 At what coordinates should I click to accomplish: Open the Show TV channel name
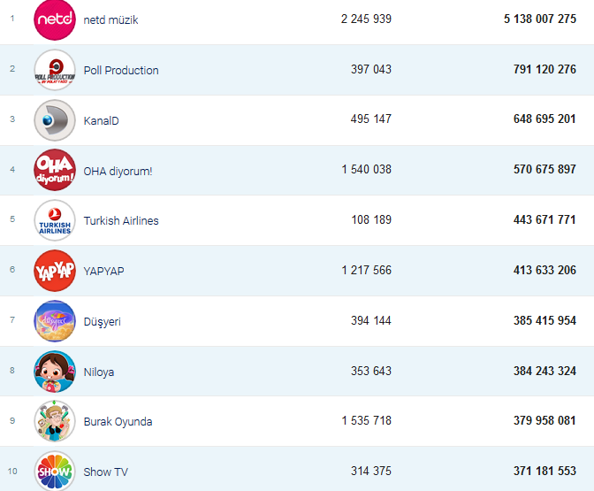tap(105, 472)
